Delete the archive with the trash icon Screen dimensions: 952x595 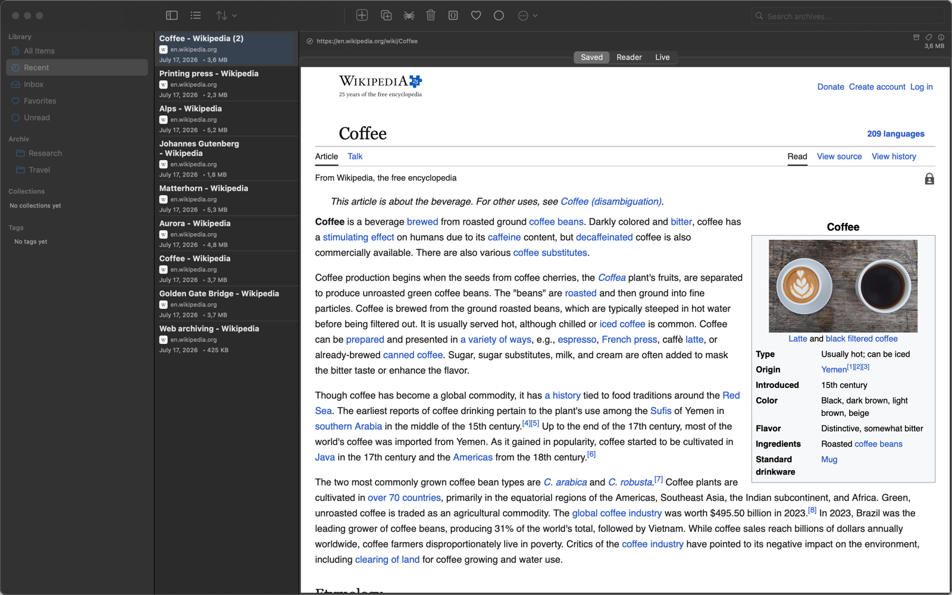click(x=431, y=15)
